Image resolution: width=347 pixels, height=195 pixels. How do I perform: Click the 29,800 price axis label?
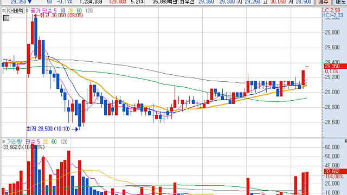(x=332, y=32)
